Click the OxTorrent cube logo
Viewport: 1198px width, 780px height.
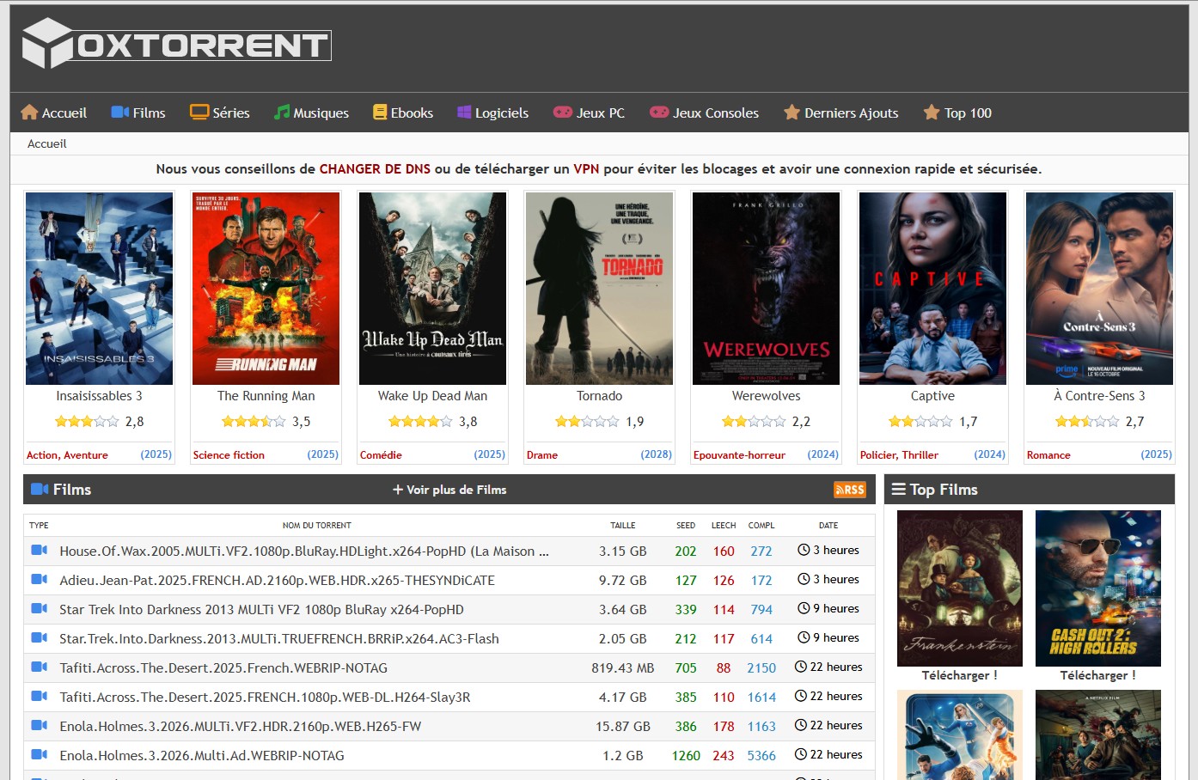point(47,43)
